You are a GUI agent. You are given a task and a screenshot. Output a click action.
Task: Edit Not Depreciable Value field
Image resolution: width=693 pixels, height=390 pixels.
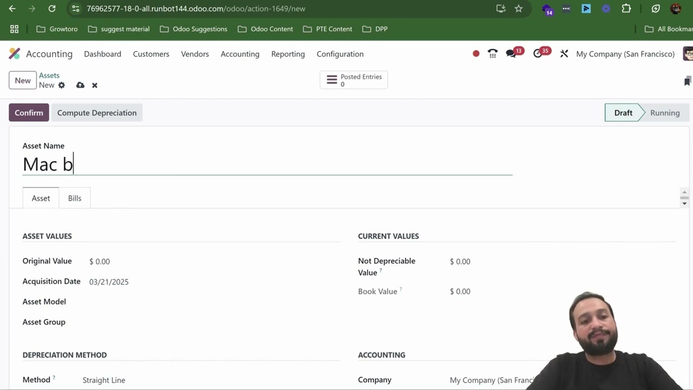pyautogui.click(x=562, y=261)
